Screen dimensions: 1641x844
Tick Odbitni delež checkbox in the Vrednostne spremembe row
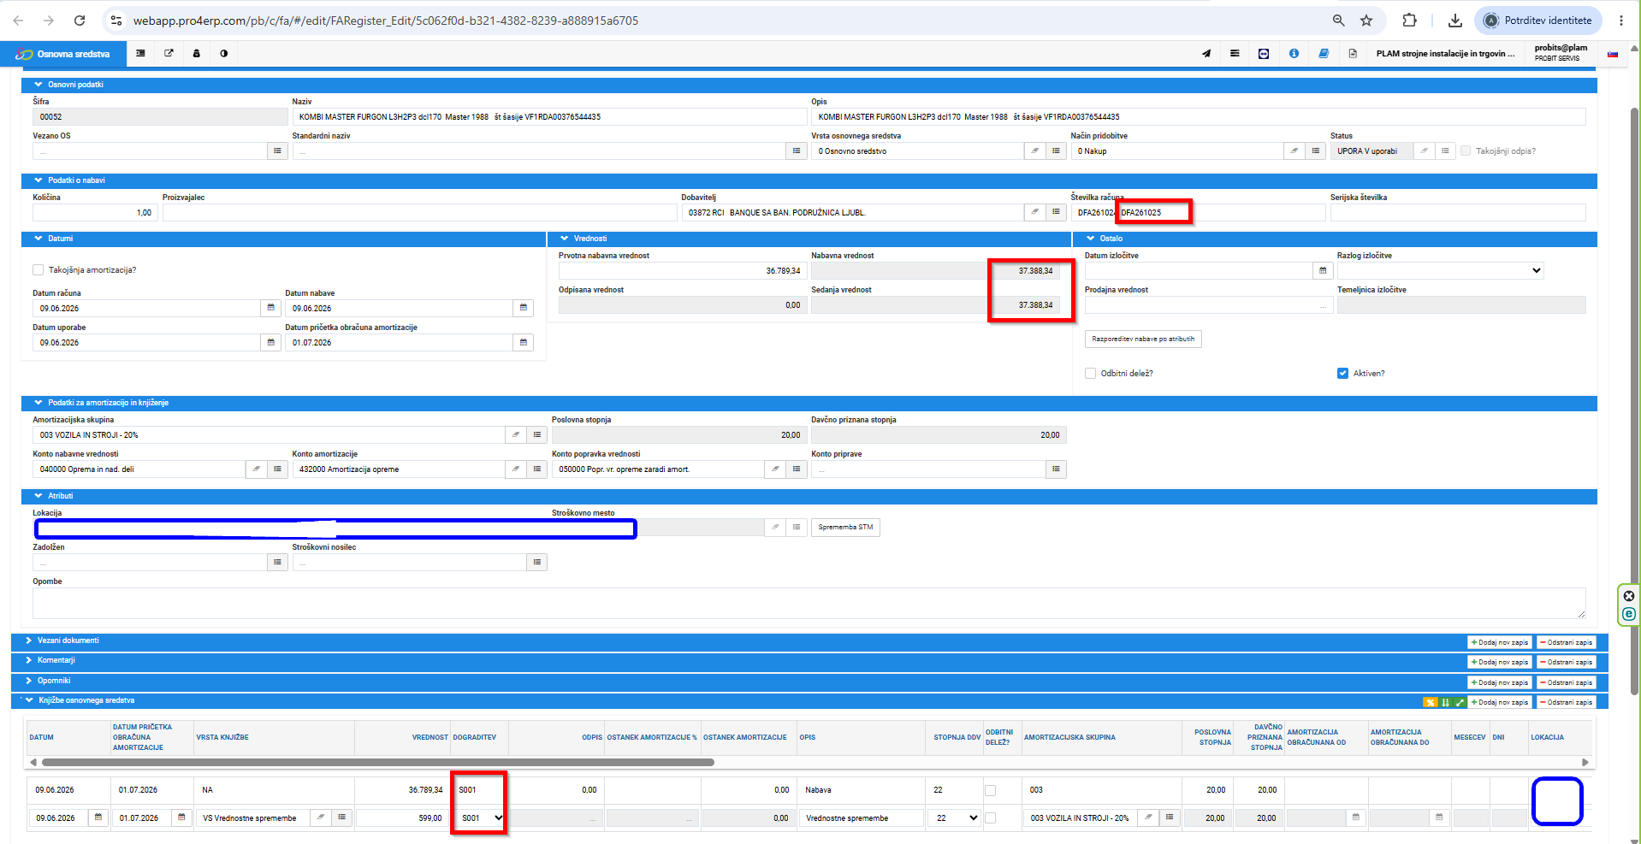(990, 818)
